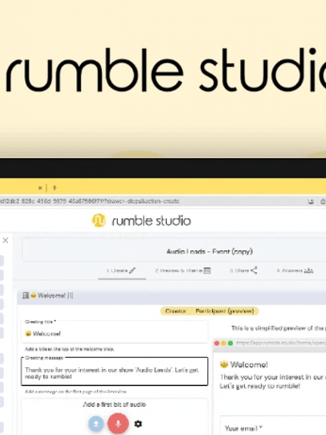Click the Greeting title input field
The height and width of the screenshot is (435, 326).
(x=115, y=332)
